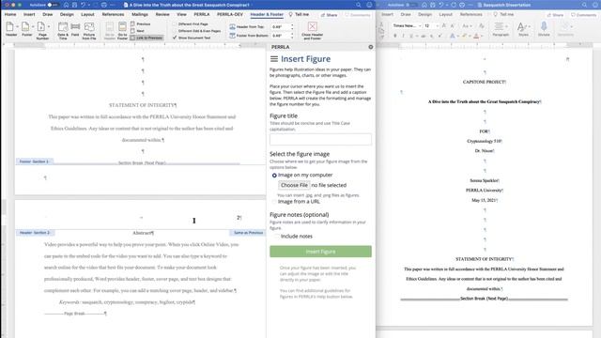Expand the Page Number dropdown arrow
This screenshot has width=601, height=338.
(x=48, y=27)
